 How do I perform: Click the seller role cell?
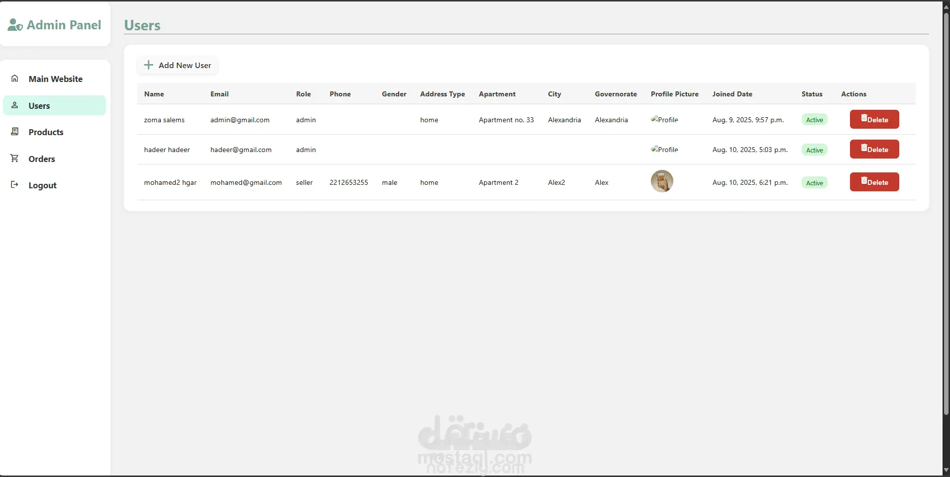305,182
